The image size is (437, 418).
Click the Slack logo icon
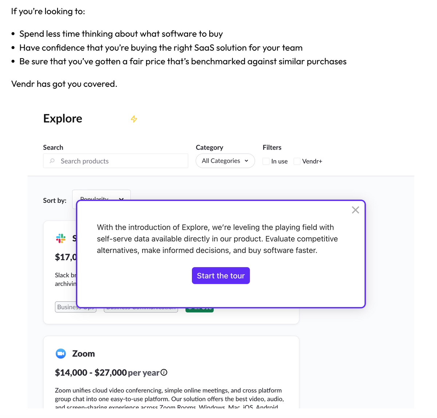[x=61, y=238]
